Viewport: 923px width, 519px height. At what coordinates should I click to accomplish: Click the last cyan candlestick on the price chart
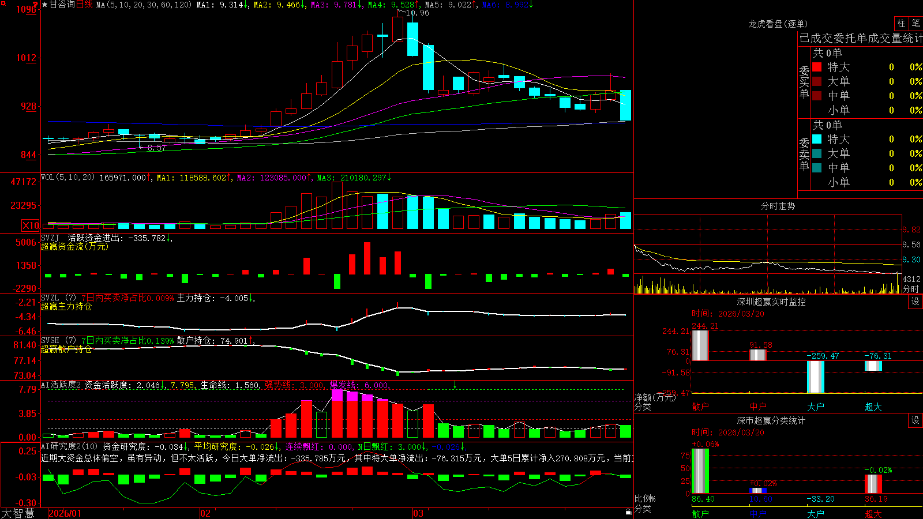pyautogui.click(x=625, y=105)
